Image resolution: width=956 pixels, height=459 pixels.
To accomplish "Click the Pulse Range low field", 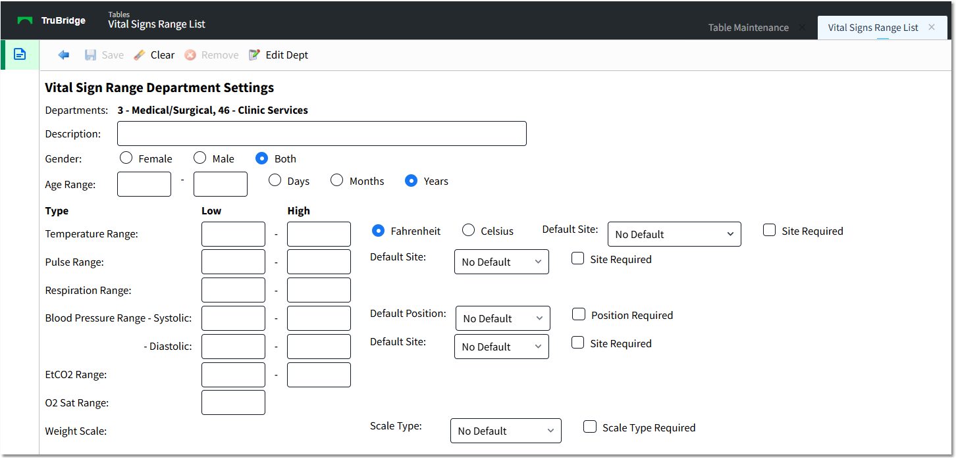I will 233,262.
